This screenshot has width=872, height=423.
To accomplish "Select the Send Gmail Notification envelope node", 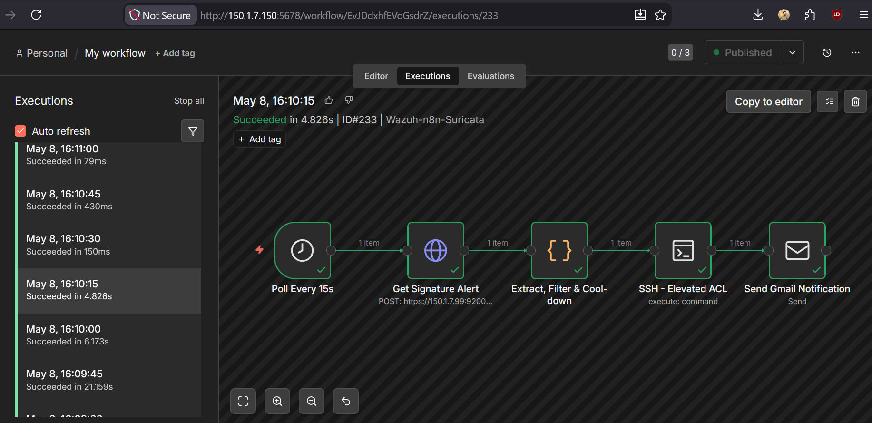I will coord(797,250).
